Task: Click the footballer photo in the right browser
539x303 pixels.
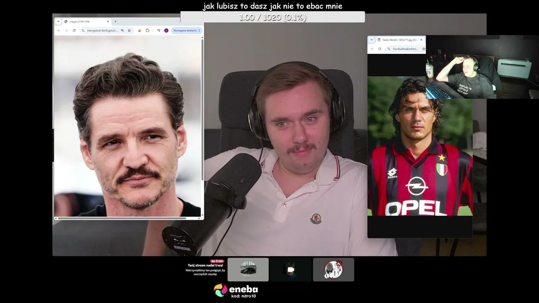Action: point(420,146)
